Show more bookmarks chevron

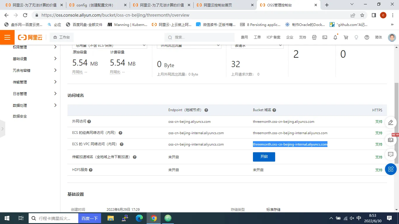[392, 25]
